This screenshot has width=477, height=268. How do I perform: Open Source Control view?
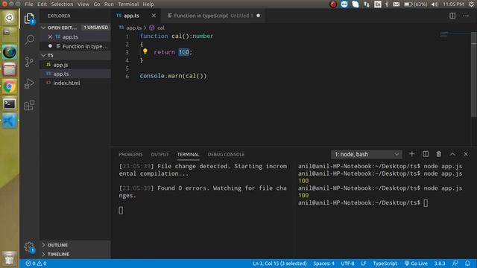click(x=29, y=62)
